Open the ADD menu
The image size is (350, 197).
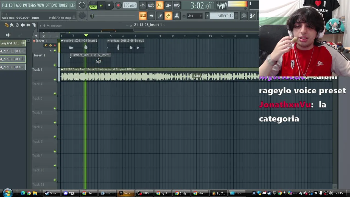coord(19,5)
